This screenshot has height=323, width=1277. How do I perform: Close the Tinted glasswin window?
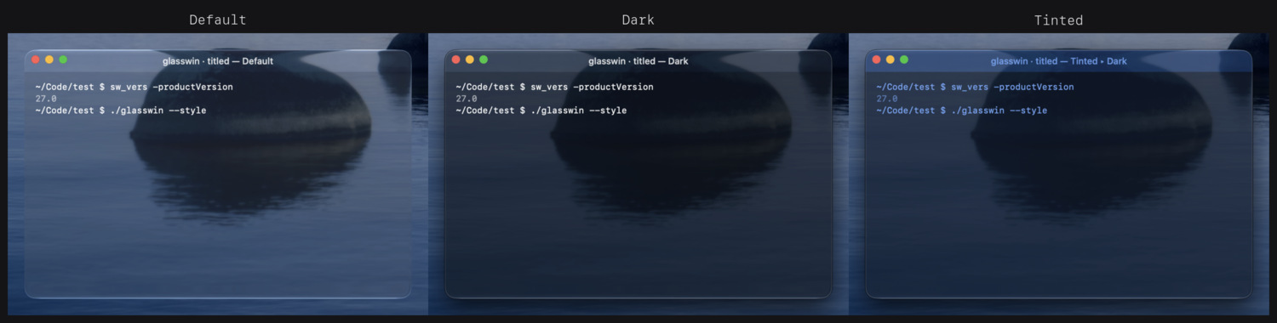[877, 59]
